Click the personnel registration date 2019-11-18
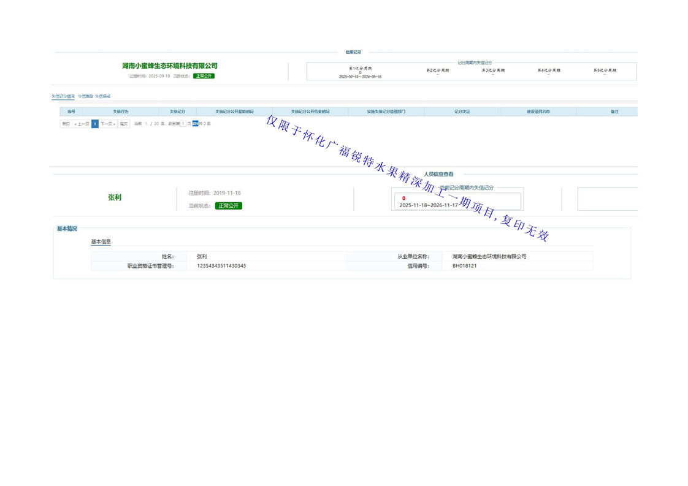688x486 pixels. click(x=227, y=193)
